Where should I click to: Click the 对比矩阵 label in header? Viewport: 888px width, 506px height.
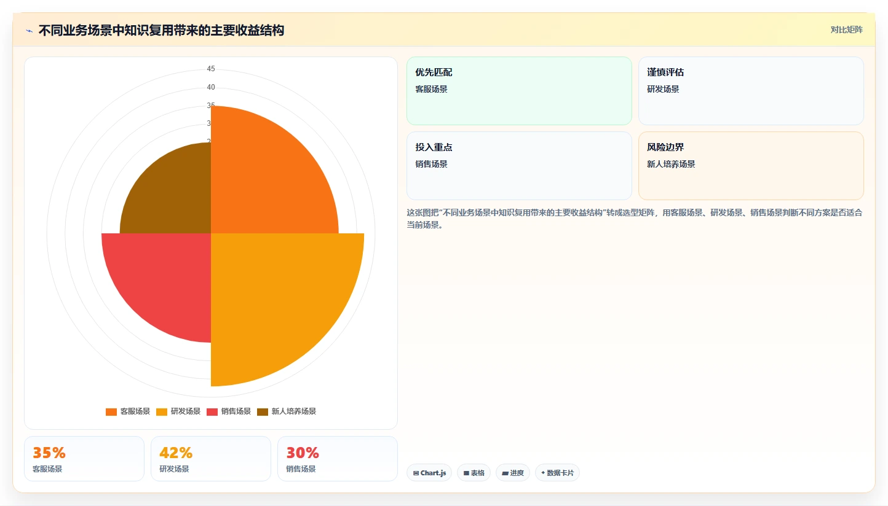click(x=847, y=30)
